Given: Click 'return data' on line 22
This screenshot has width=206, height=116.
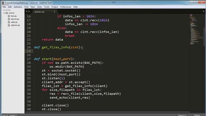Looking at the screenshot, I should tap(52, 40).
